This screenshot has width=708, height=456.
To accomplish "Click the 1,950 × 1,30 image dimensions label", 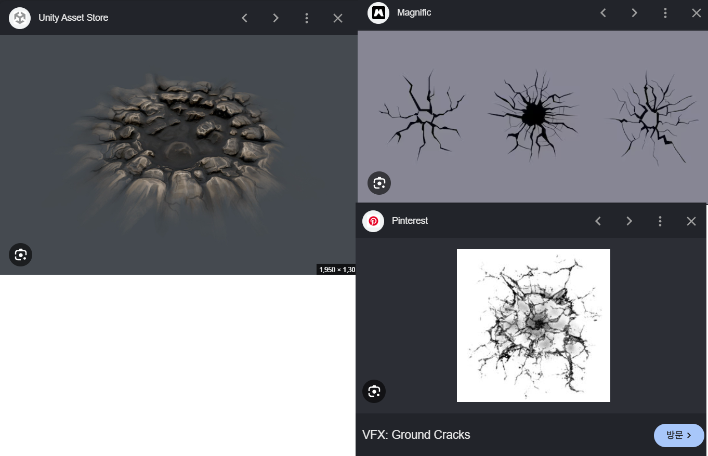I will coord(336,270).
